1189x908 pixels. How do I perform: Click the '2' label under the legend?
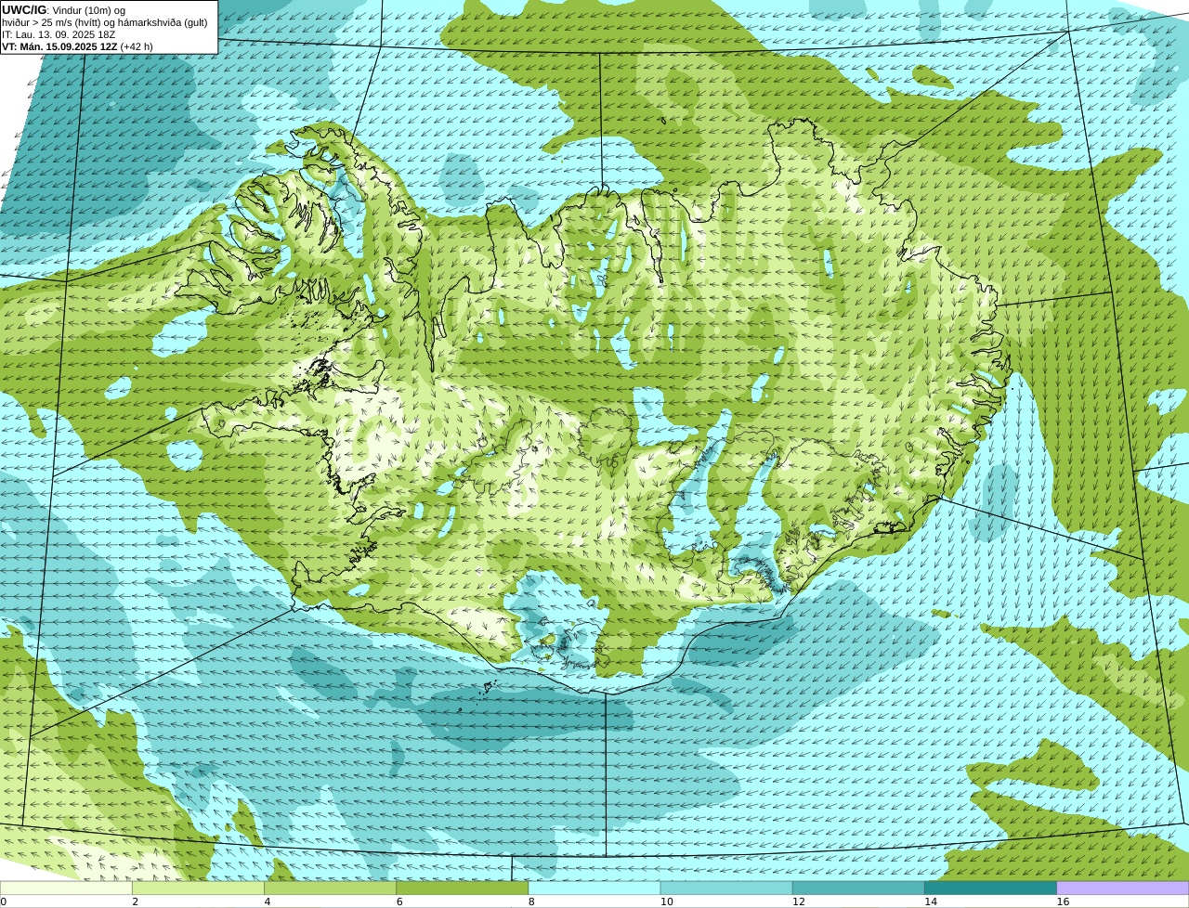(x=135, y=902)
